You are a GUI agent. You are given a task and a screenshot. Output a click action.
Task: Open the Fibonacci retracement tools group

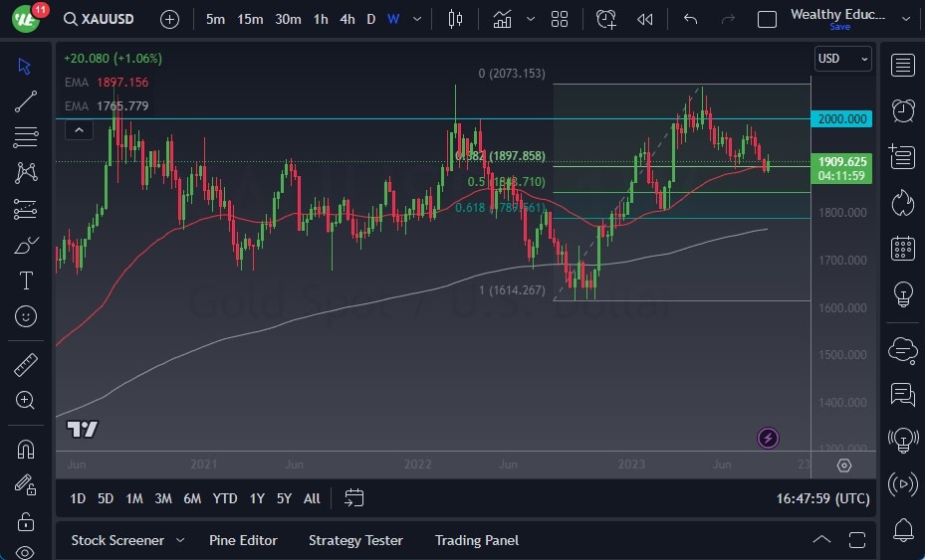(x=25, y=136)
